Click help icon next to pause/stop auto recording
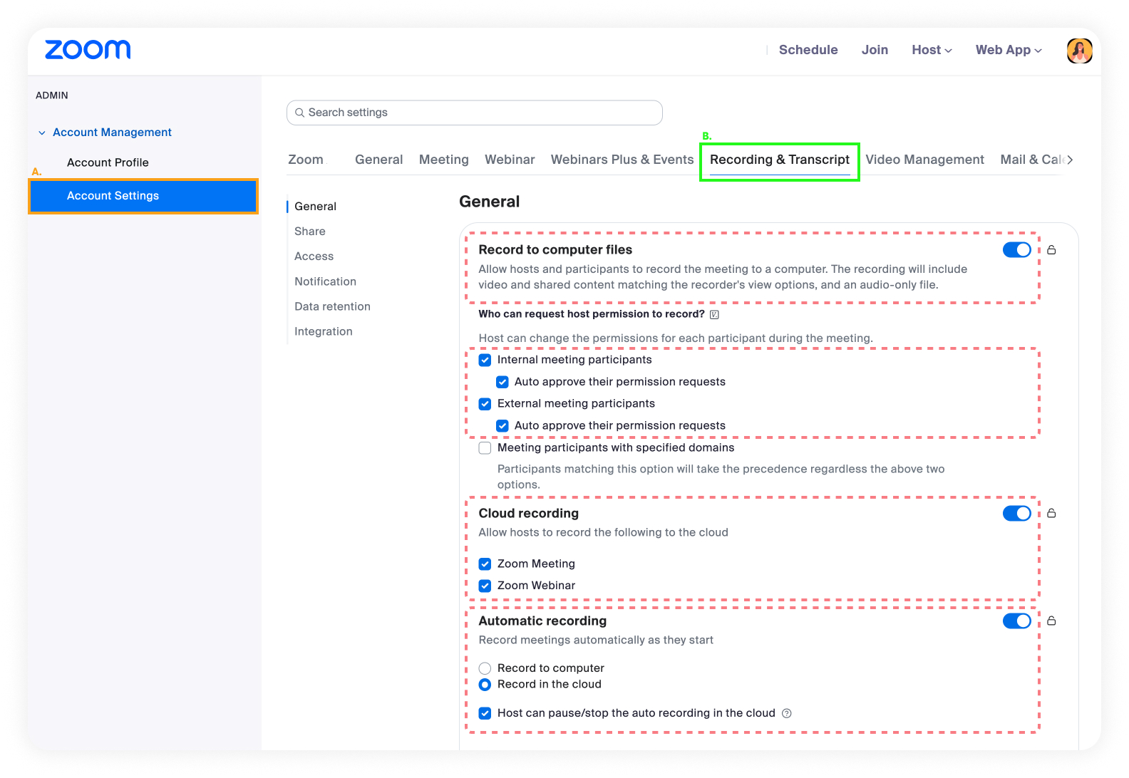This screenshot has width=1129, height=778. (x=787, y=714)
